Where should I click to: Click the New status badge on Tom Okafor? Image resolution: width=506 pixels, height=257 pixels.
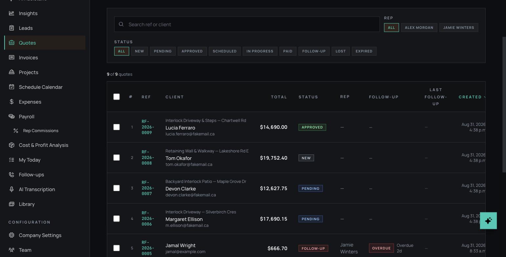306,158
